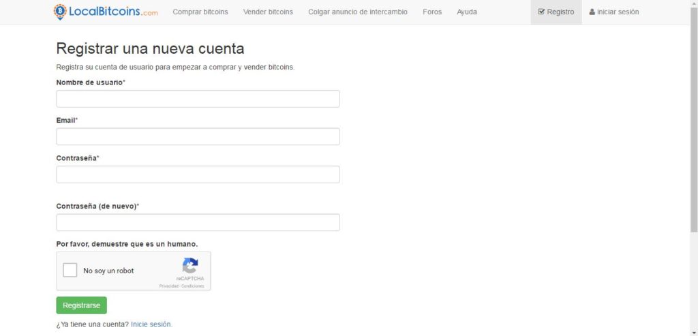Click the LocalBitcoins.com logo

pos(106,12)
